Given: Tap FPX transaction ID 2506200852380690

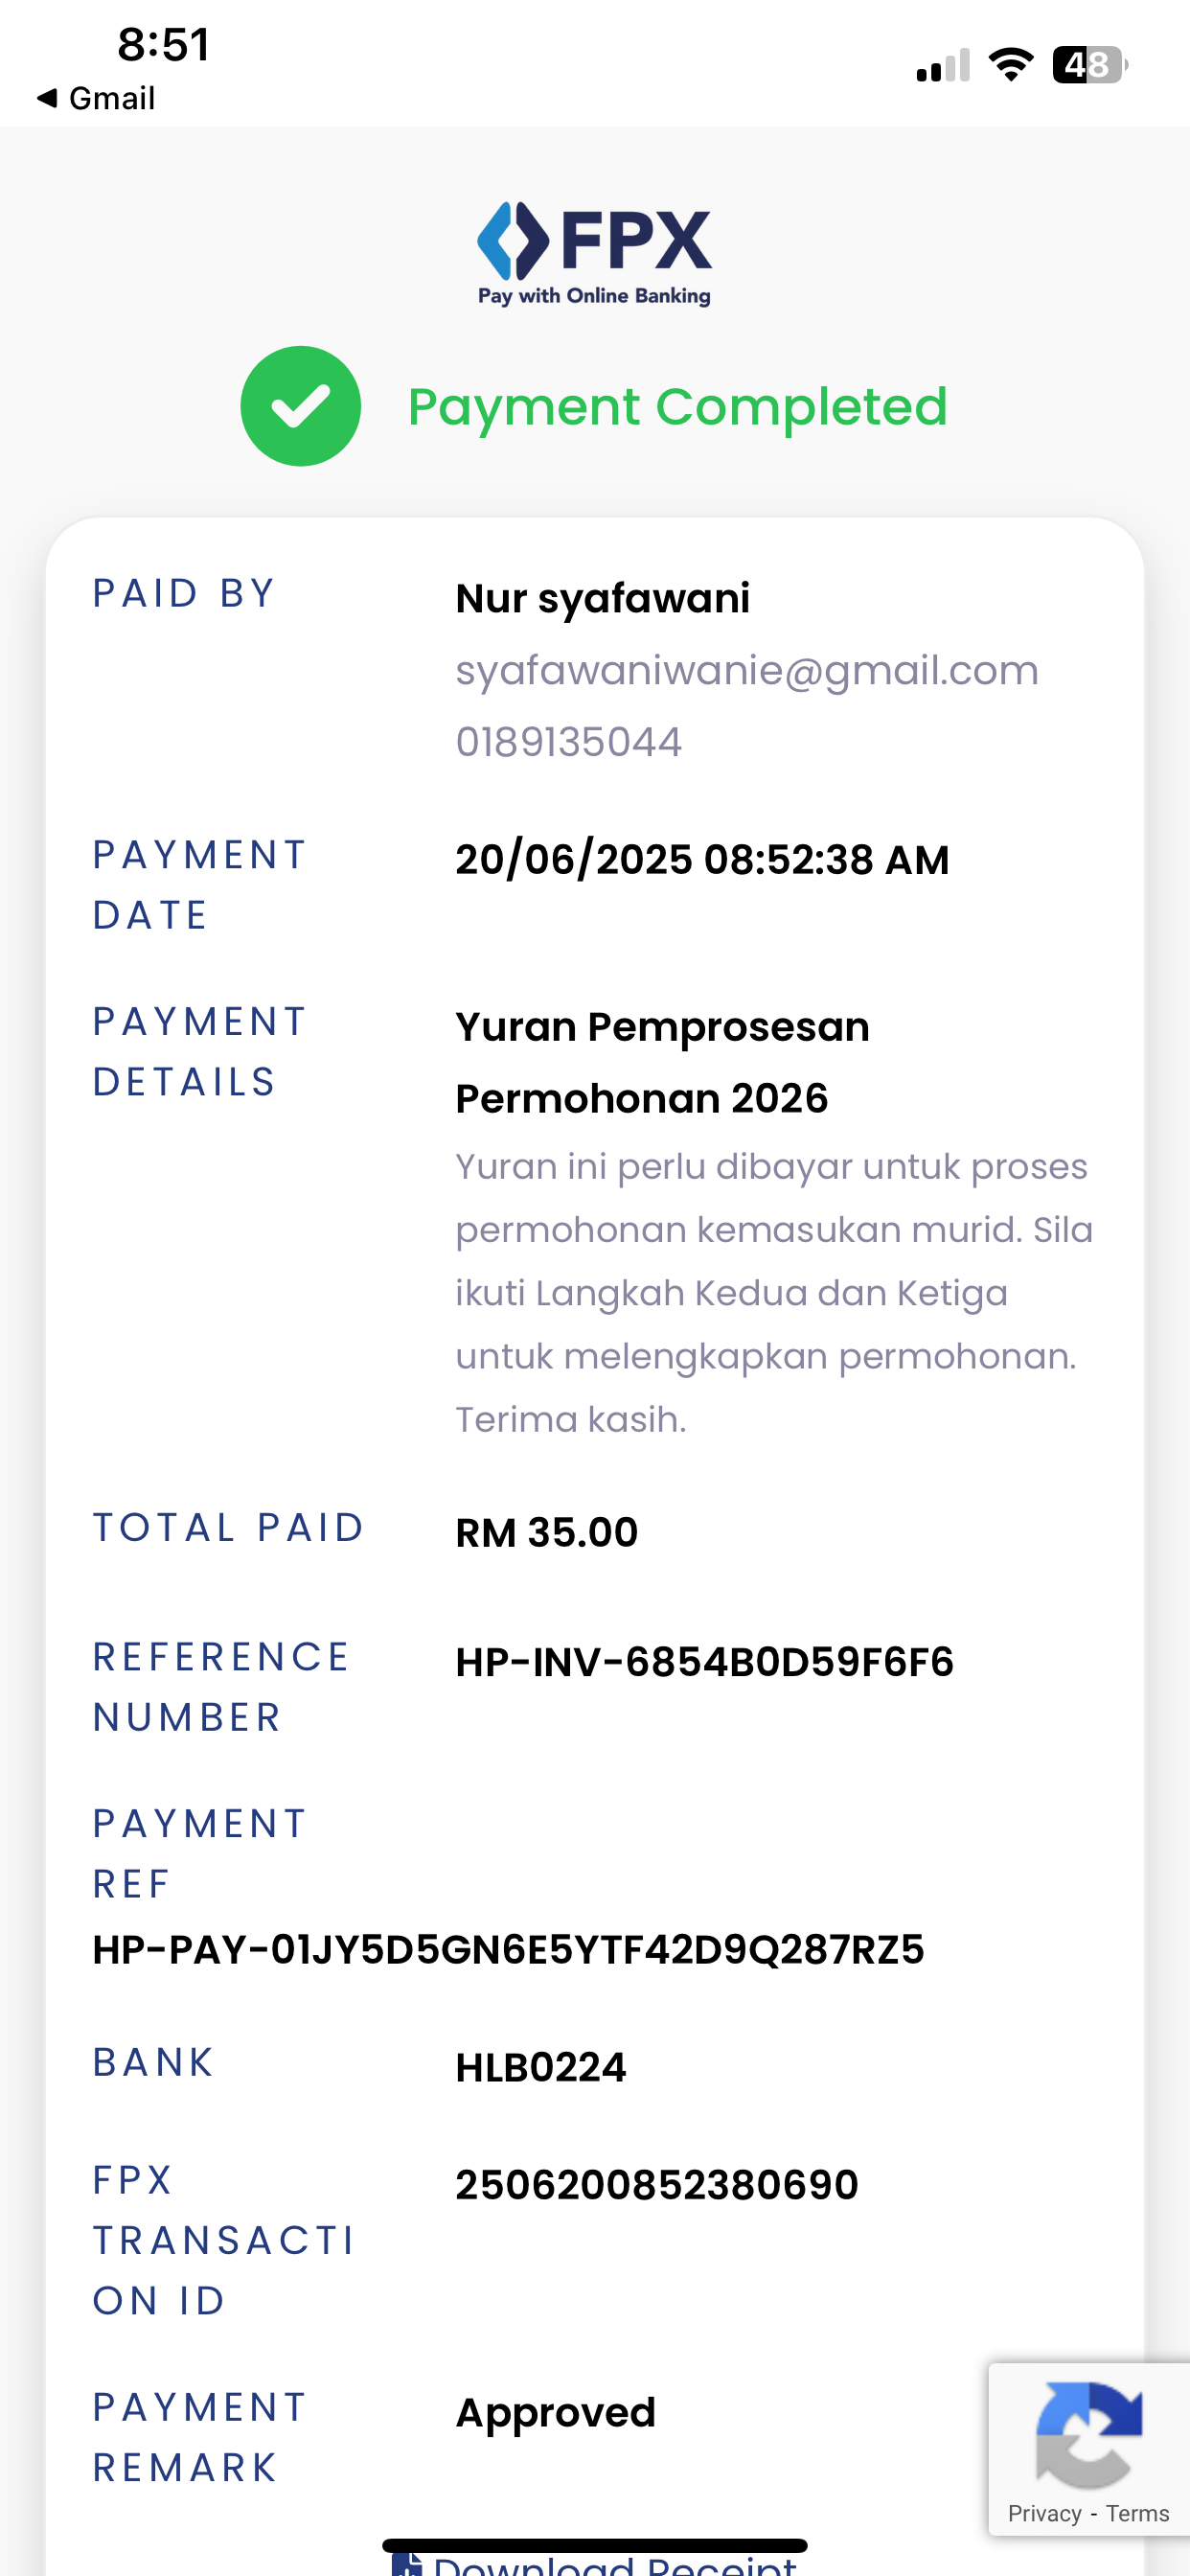Looking at the screenshot, I should pos(656,2185).
